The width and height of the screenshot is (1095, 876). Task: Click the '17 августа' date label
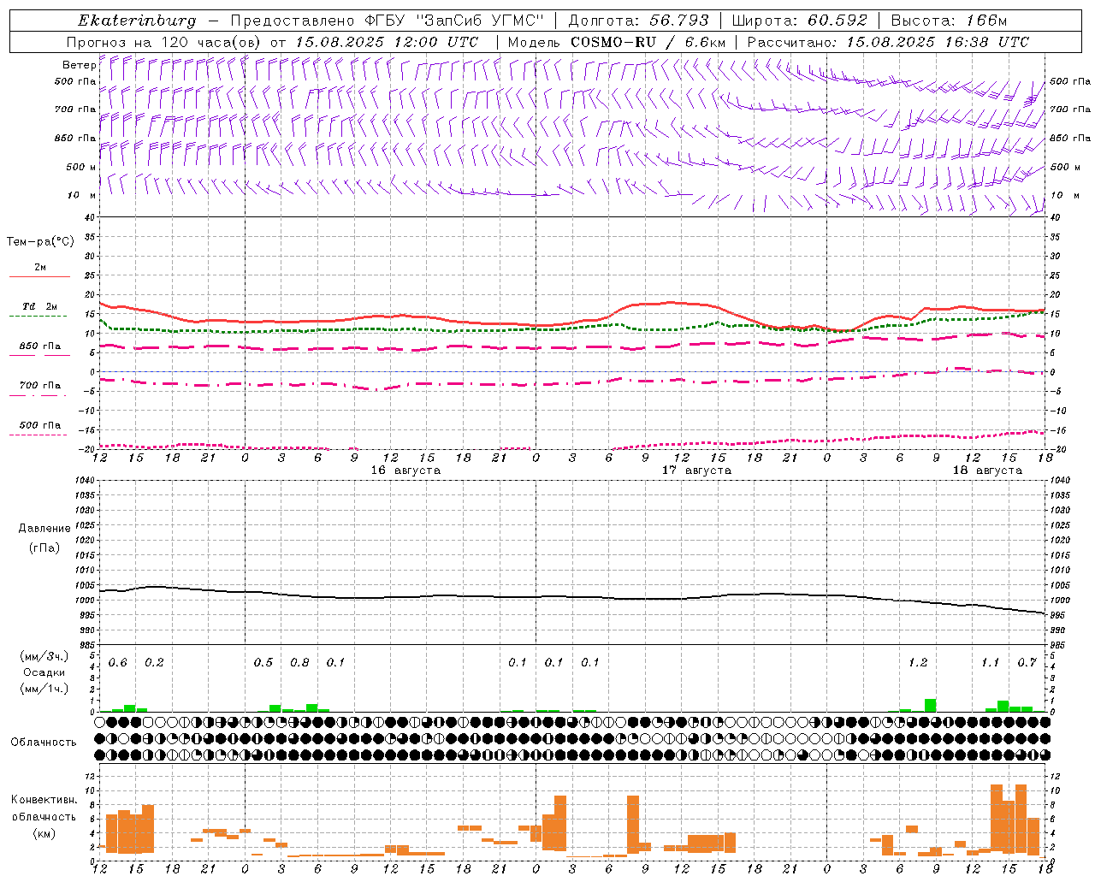pyautogui.click(x=696, y=471)
